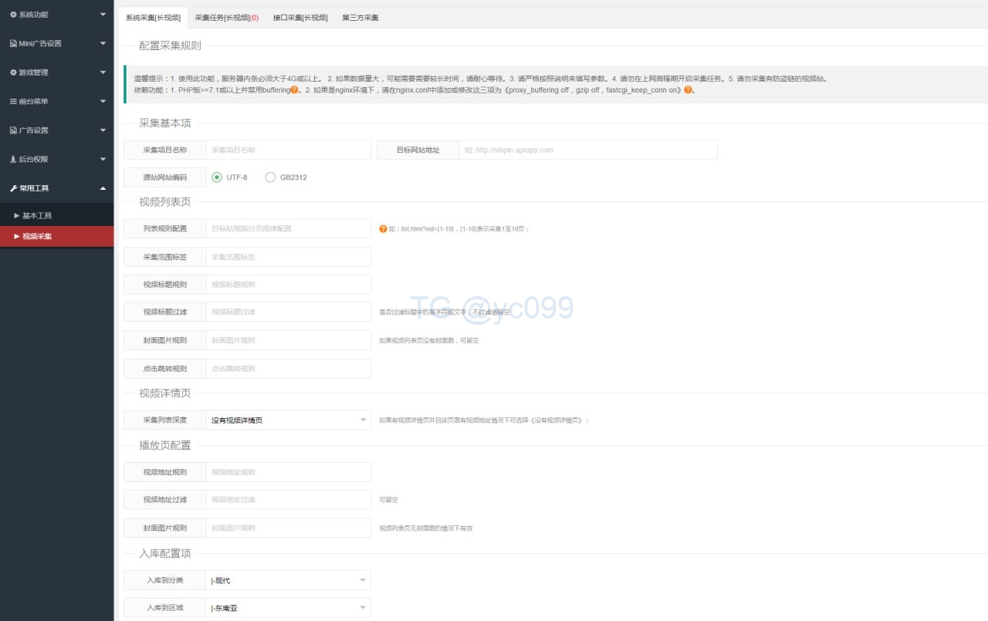Click the hamburger icon beside 前台菜单

coord(13,101)
